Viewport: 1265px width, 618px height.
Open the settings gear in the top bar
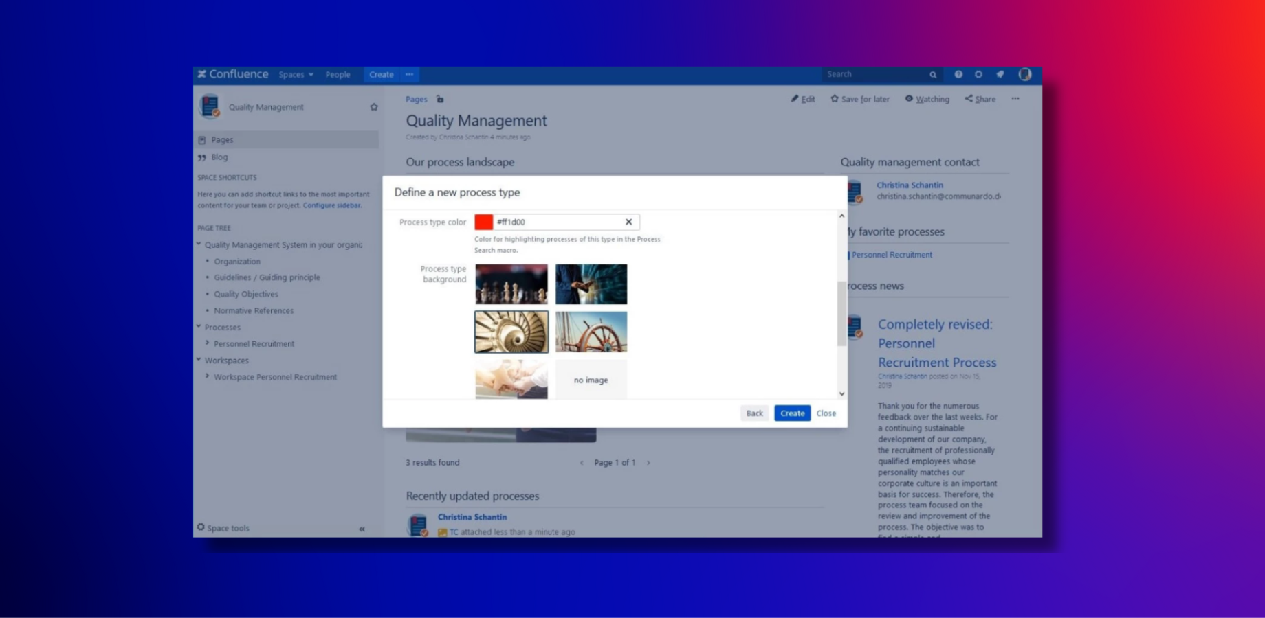tap(978, 74)
